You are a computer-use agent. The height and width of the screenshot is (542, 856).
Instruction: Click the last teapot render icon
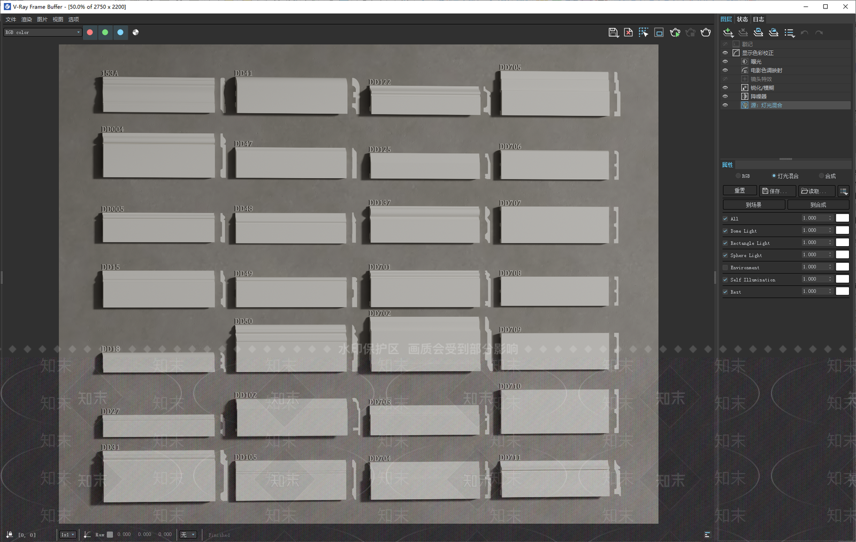point(706,33)
